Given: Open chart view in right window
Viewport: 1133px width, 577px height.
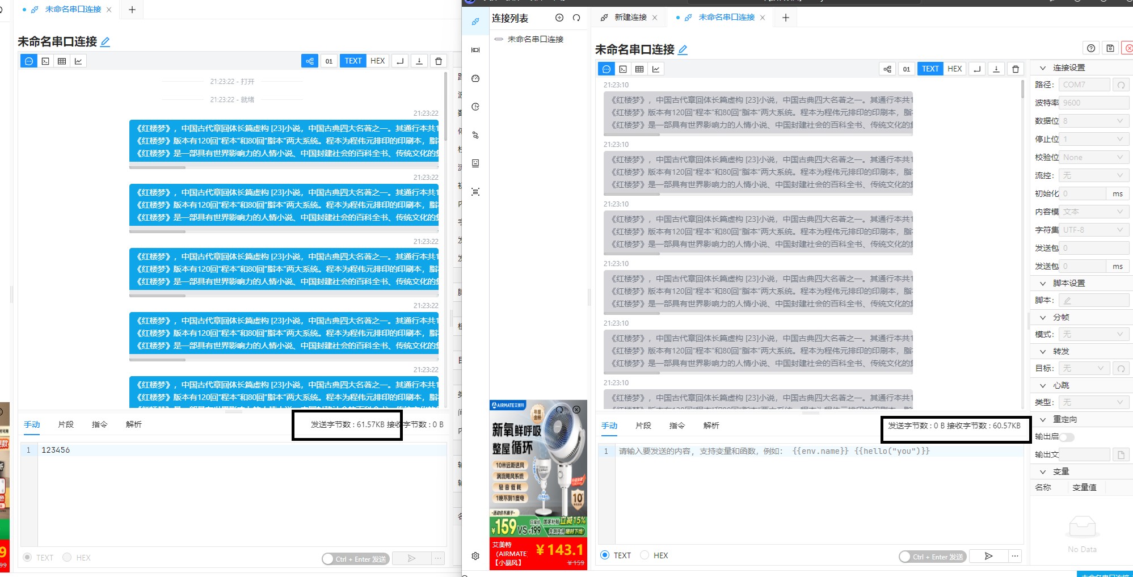Looking at the screenshot, I should [x=656, y=69].
